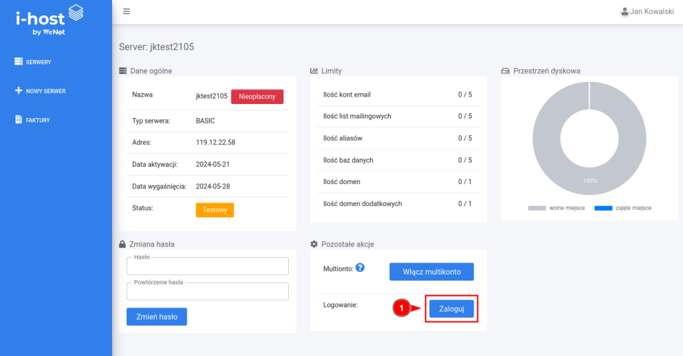683x356 pixels.
Task: Click the plus icon for Nowy Serwer
Action: tap(19, 91)
